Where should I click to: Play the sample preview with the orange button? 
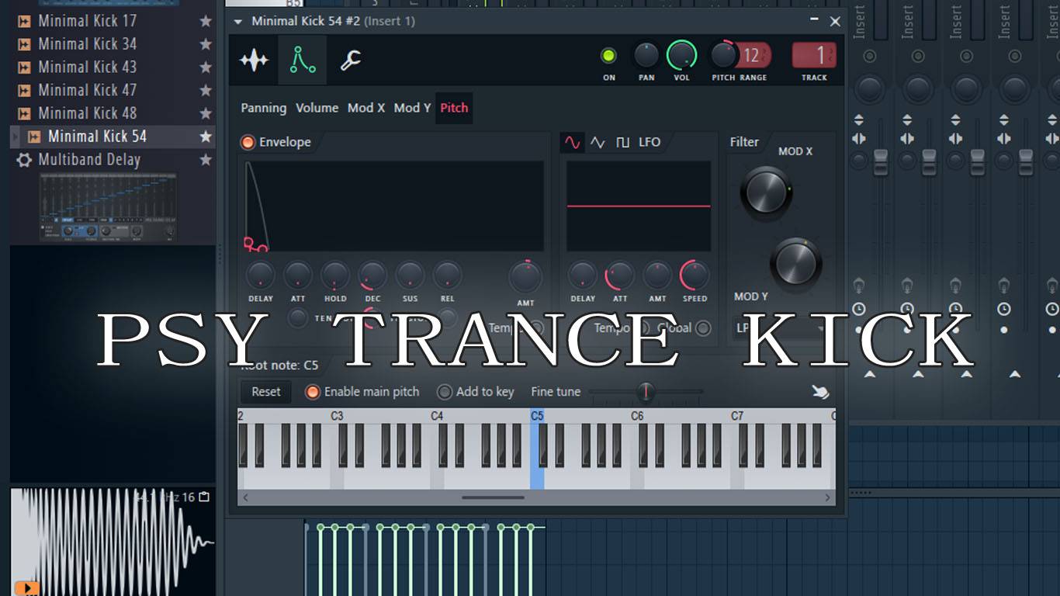click(x=27, y=588)
